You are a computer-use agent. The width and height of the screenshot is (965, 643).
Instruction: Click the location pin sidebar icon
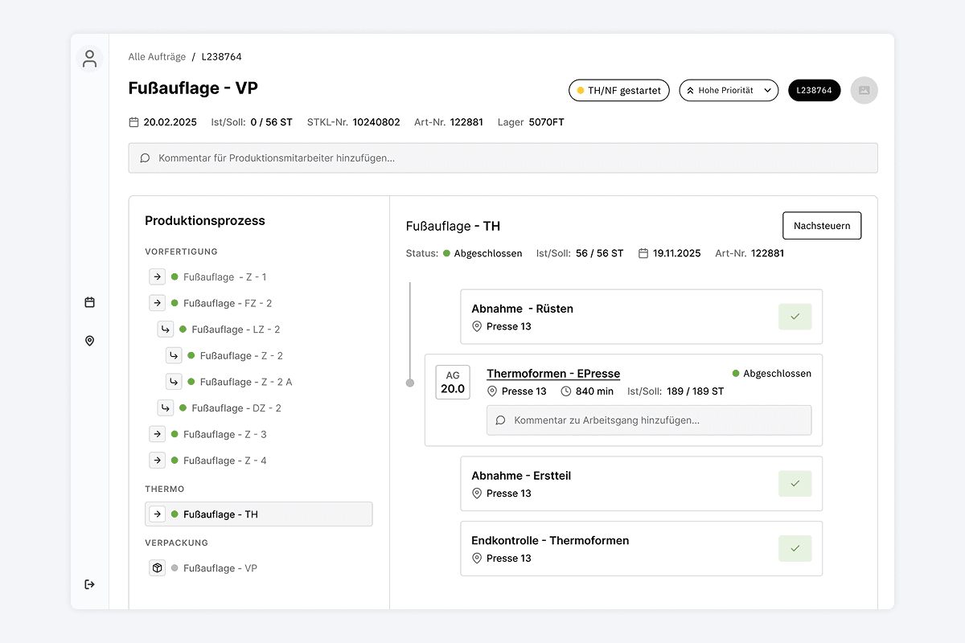[x=89, y=341]
